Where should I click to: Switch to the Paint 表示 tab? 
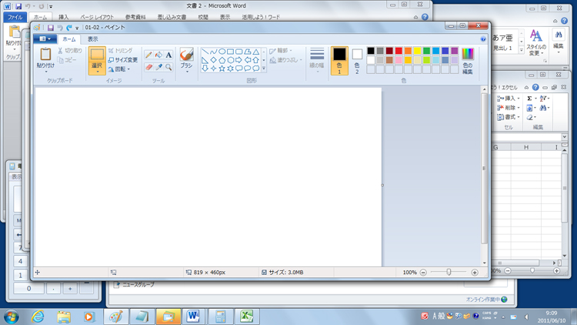pyautogui.click(x=93, y=39)
